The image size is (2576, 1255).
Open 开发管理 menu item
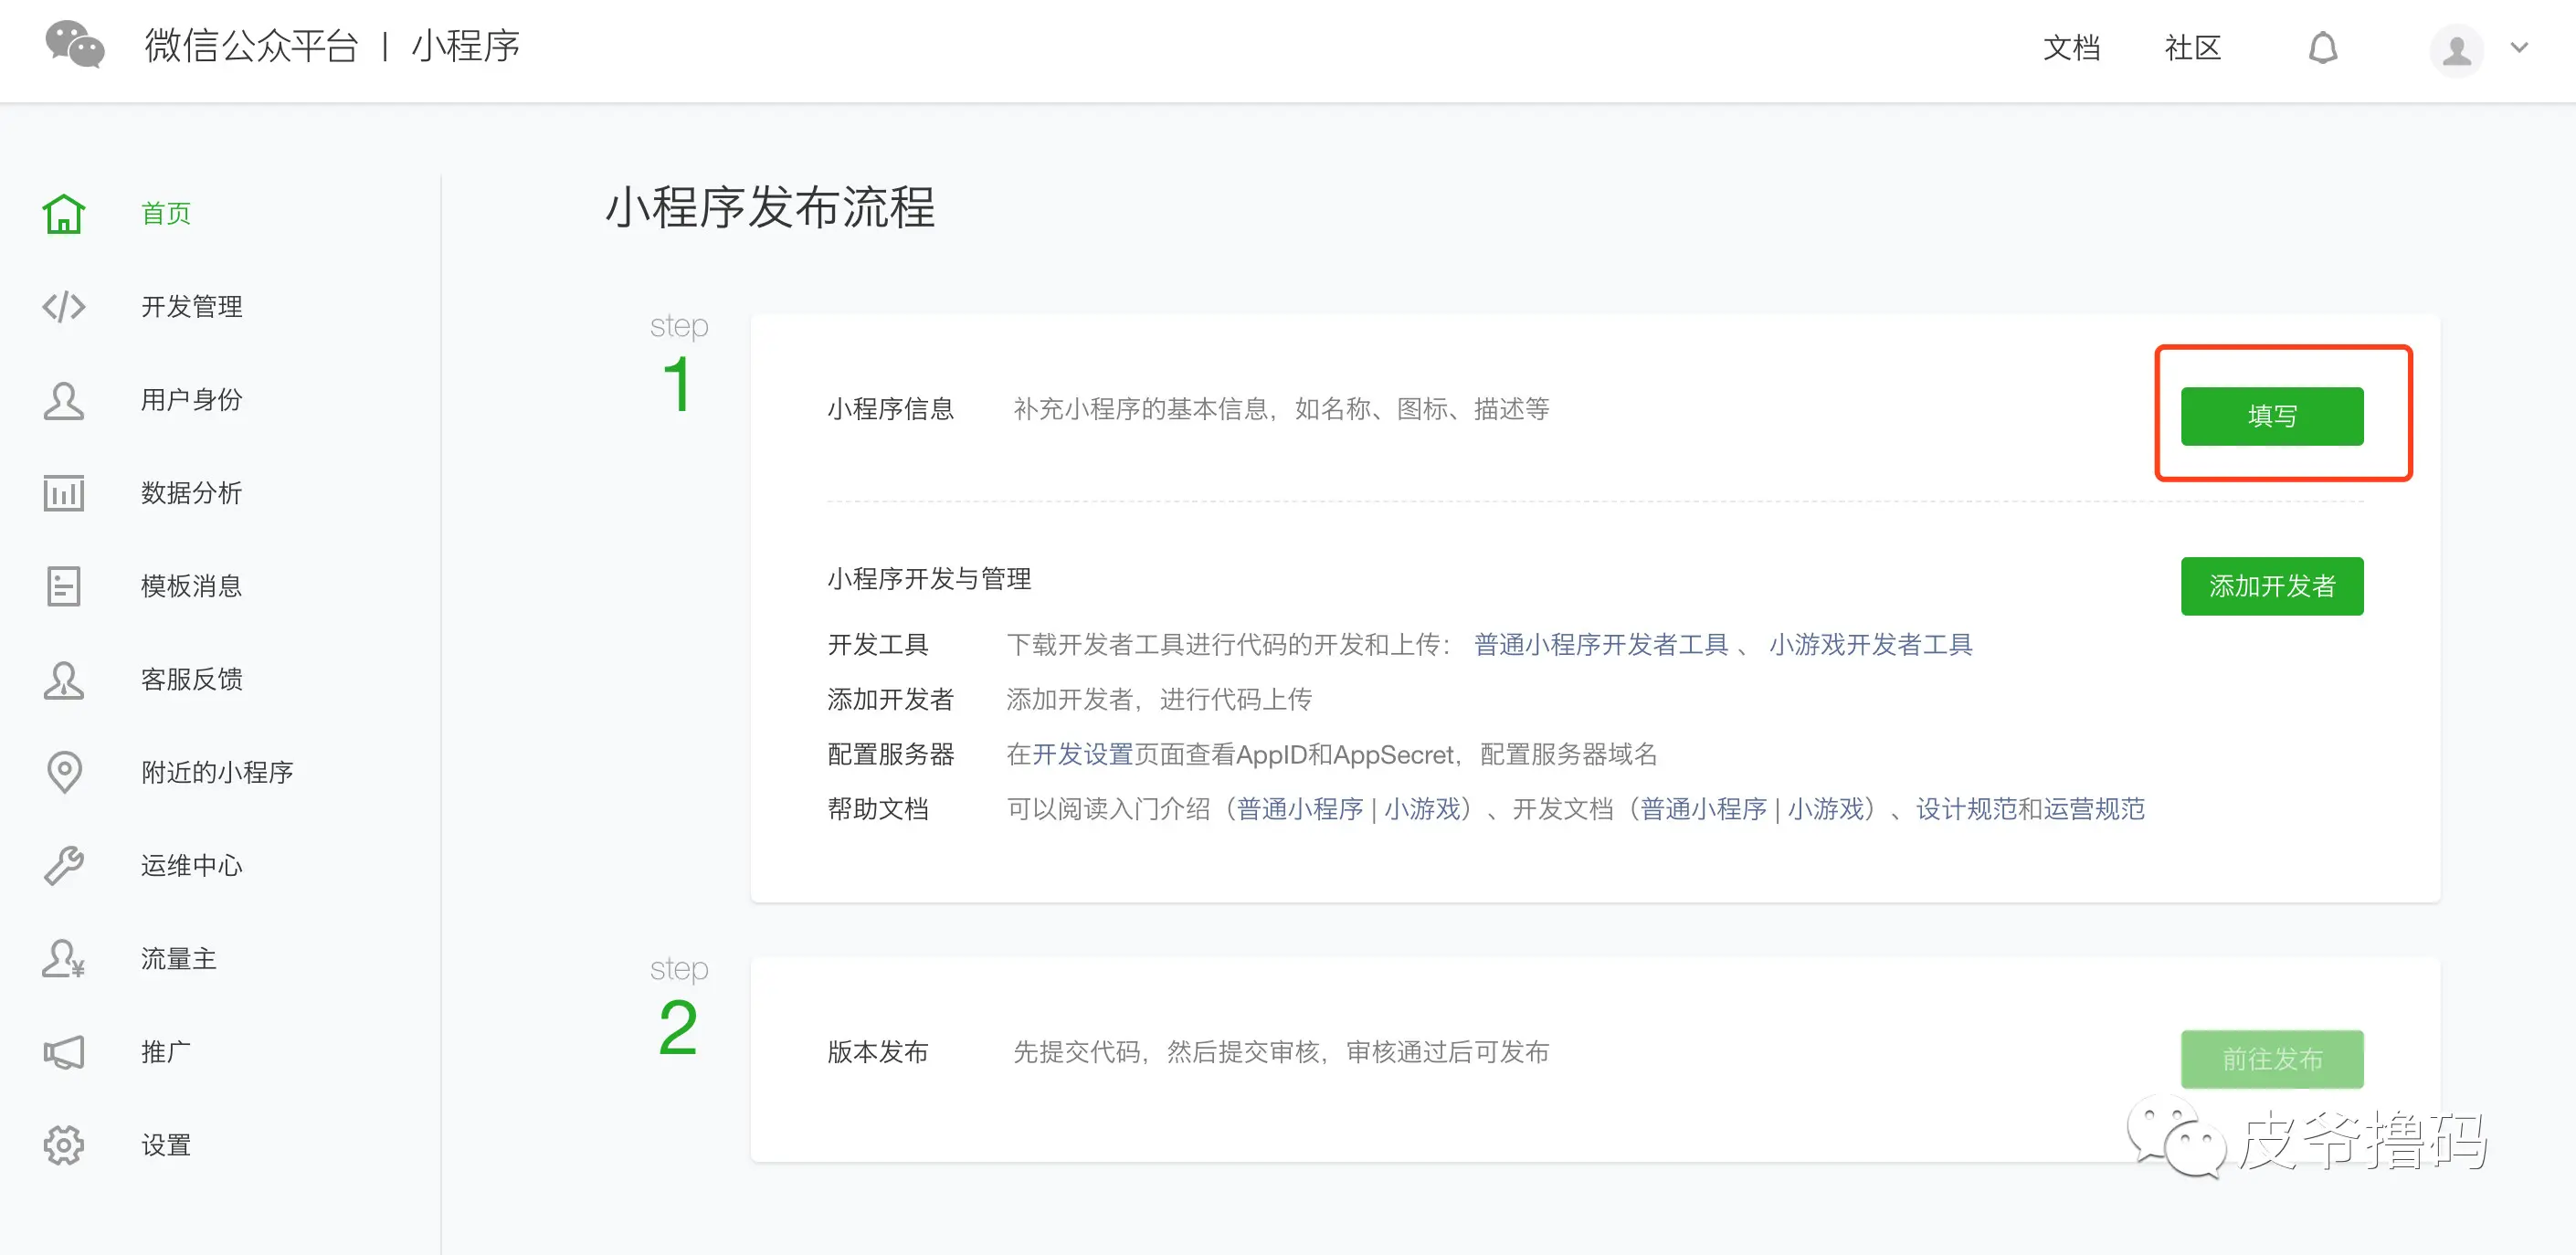tap(192, 306)
